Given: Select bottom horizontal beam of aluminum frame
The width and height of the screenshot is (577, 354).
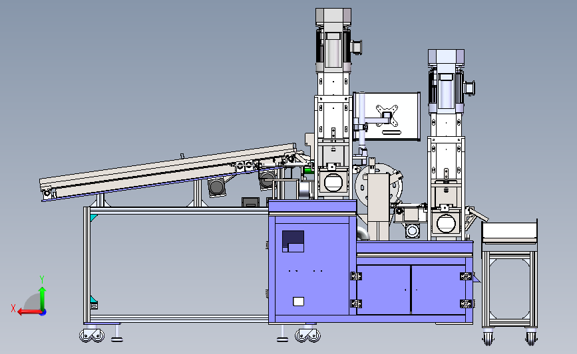Looking at the screenshot, I should click(180, 319).
